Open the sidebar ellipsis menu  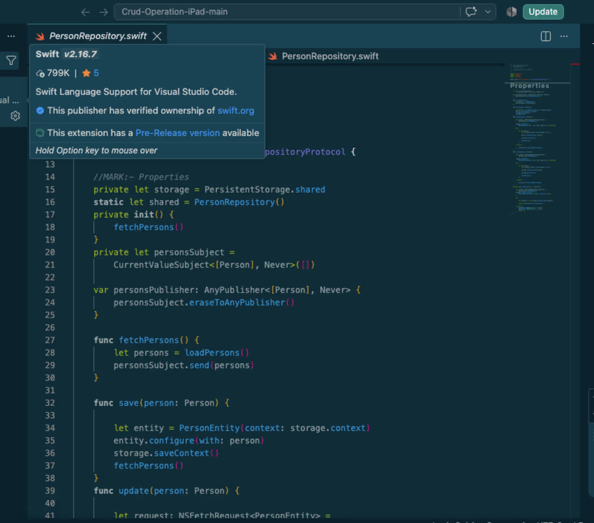click(11, 36)
